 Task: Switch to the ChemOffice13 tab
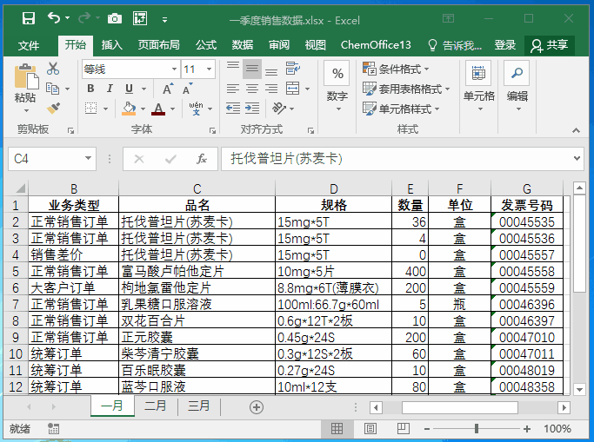(376, 45)
